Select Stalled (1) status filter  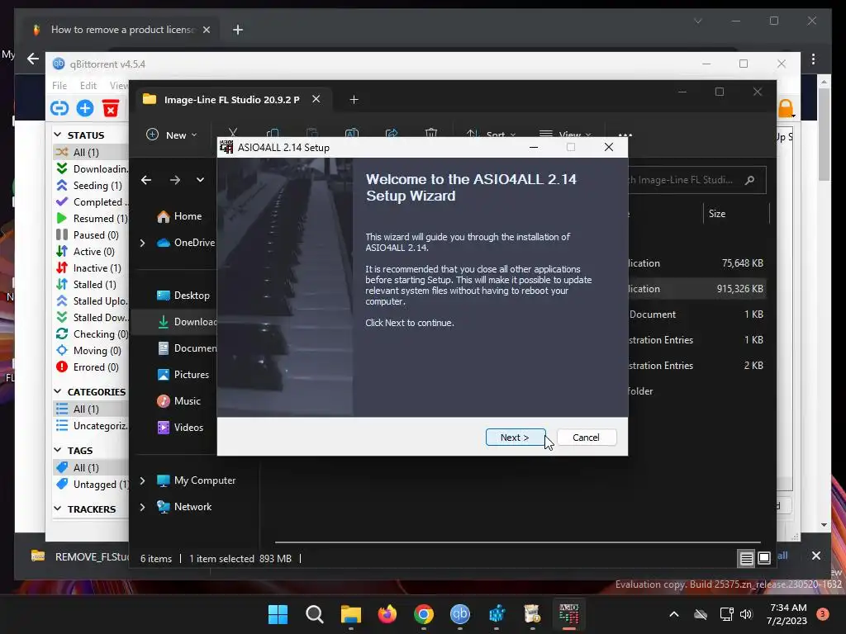point(91,285)
